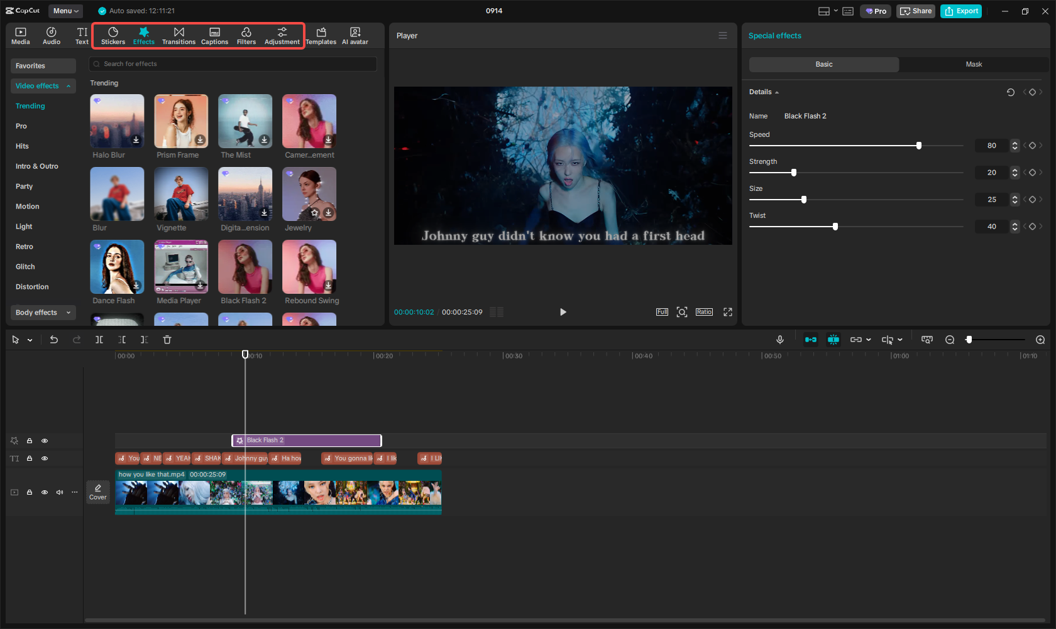Image resolution: width=1056 pixels, height=629 pixels.
Task: Select the Black Flash 2 effect thumbnail
Action: [245, 266]
